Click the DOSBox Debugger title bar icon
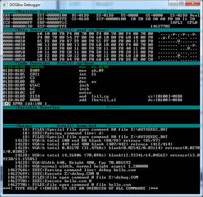This screenshot has width=203, height=197. (x=6, y=5)
